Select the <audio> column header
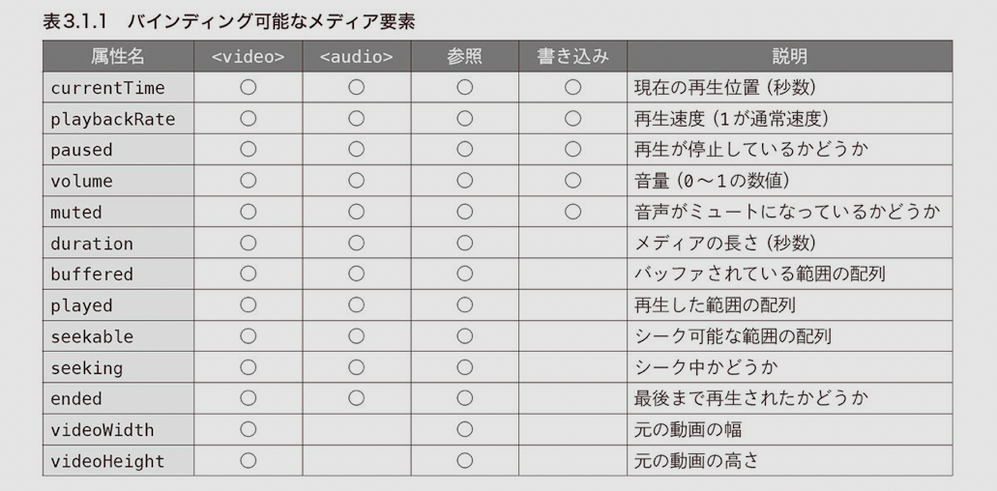This screenshot has width=997, height=491. 356,56
